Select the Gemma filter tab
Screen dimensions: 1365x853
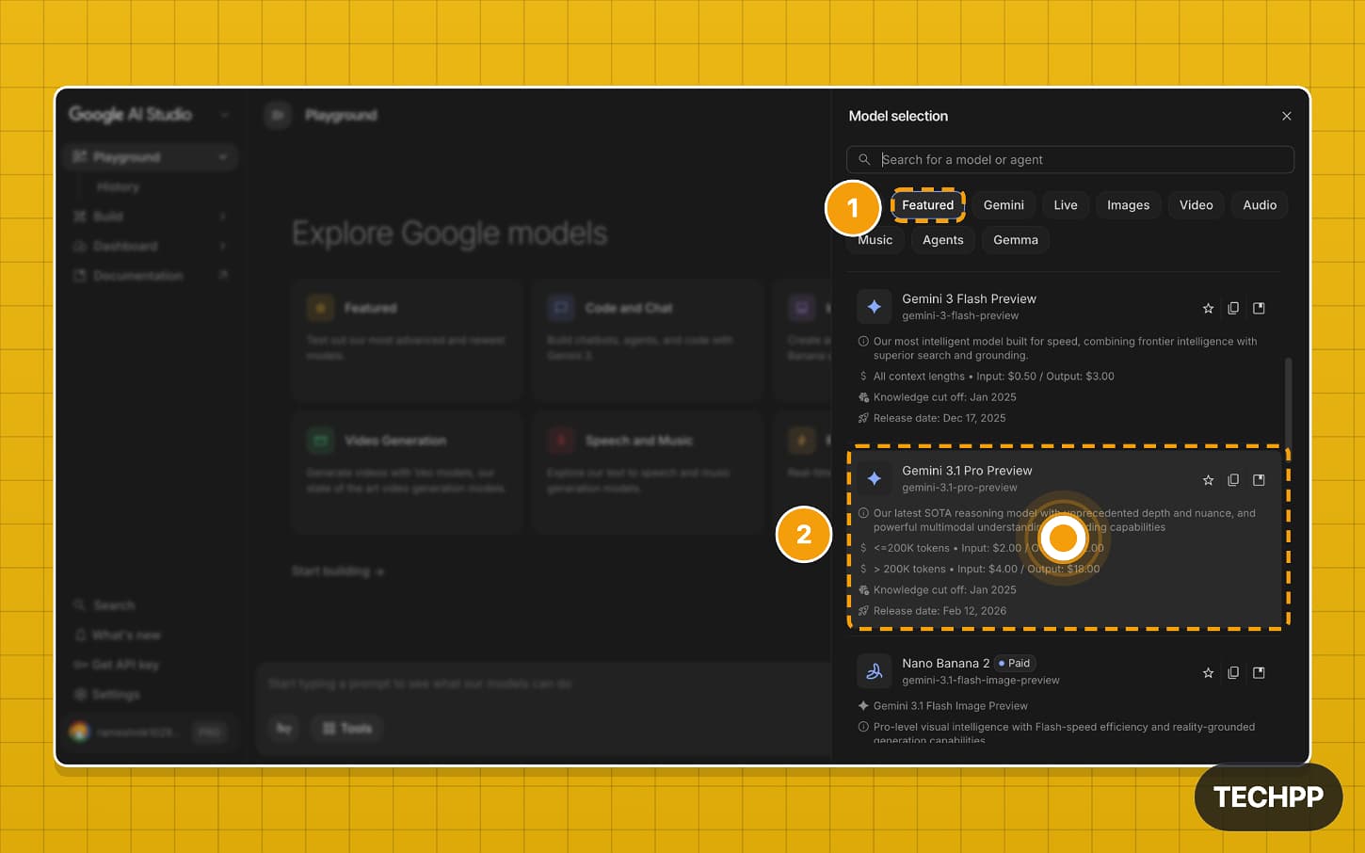click(x=1016, y=239)
